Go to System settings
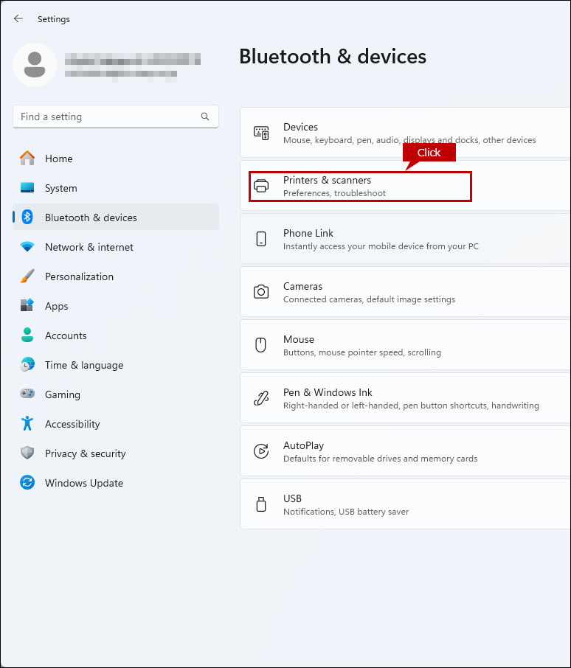571x668 pixels. click(116, 188)
